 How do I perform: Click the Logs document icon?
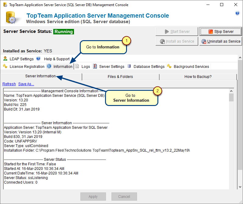[x=77, y=66]
